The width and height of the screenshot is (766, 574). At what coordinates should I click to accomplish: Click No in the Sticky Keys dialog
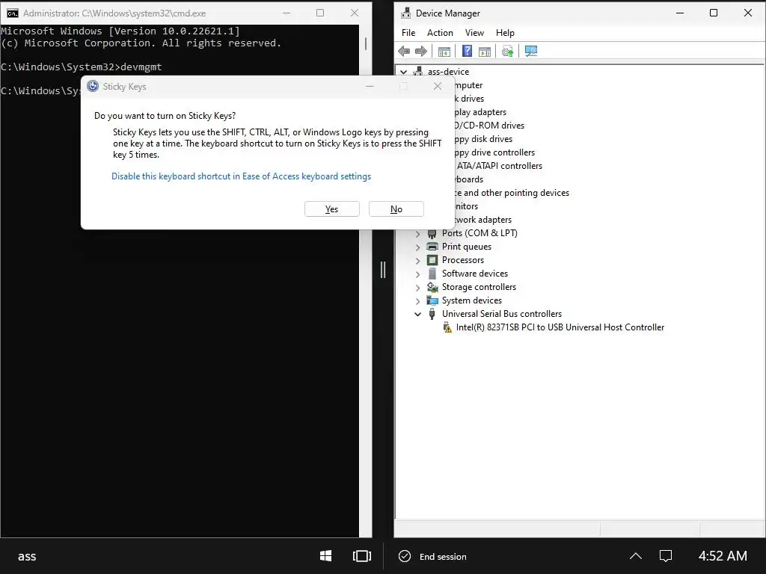click(x=396, y=209)
